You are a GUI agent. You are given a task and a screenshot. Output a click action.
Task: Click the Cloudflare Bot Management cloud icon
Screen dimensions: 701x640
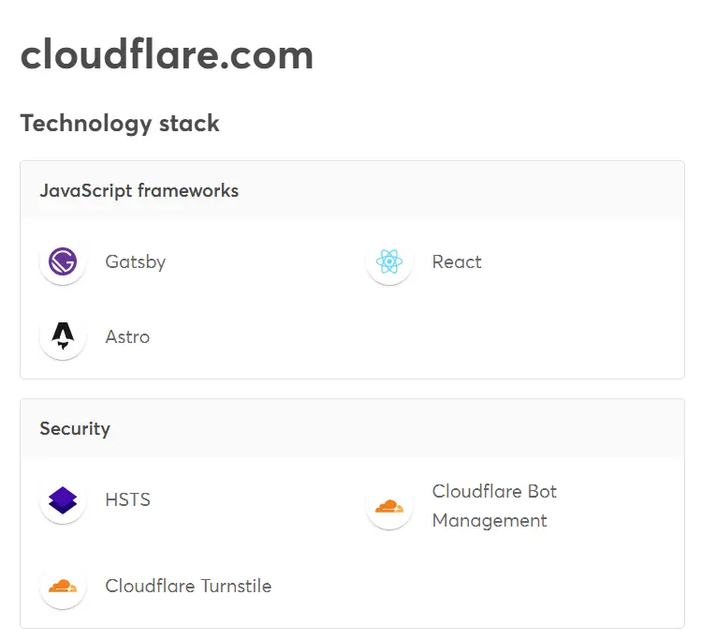coord(389,506)
